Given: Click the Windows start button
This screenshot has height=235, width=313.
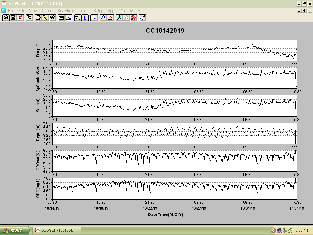Looking at the screenshot, I should click(14, 230).
